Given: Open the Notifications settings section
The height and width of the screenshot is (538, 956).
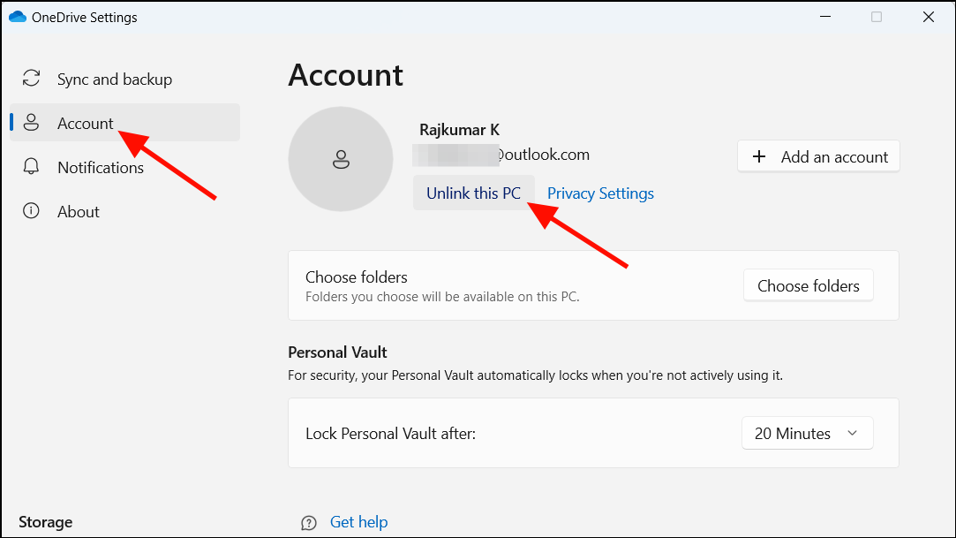Looking at the screenshot, I should (x=100, y=167).
